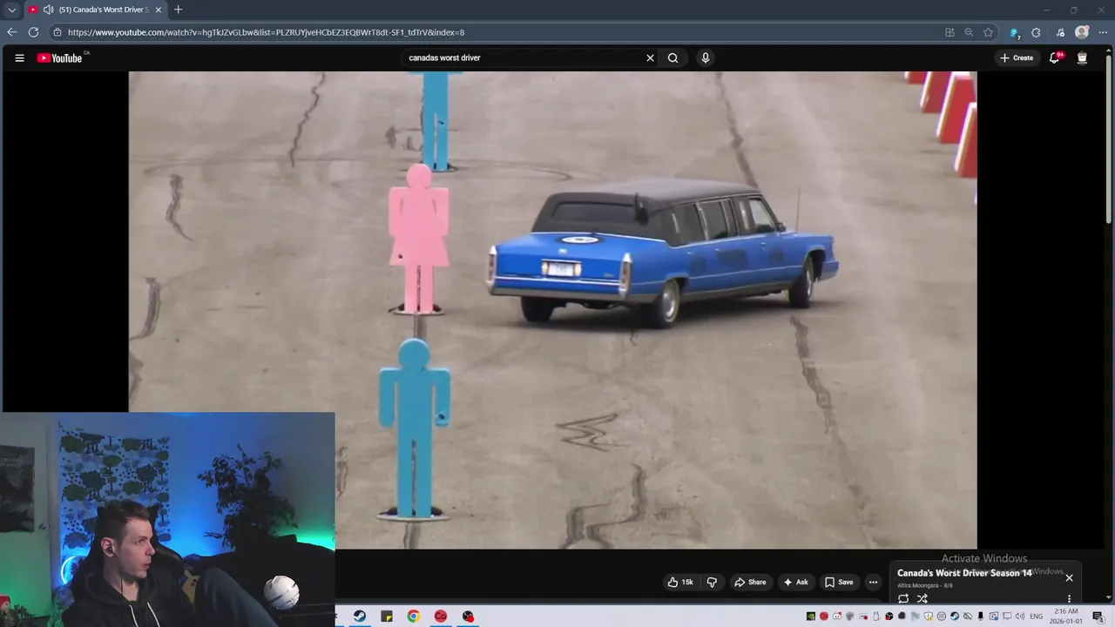Save the video to a playlist
Image resolution: width=1115 pixels, height=627 pixels.
point(839,582)
